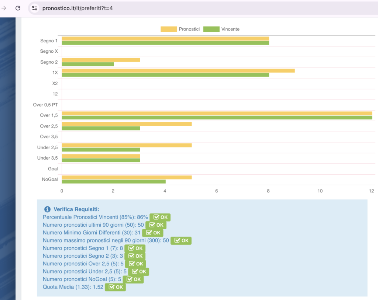
Task: Toggle Vincente series in chart legend
Action: point(230,29)
